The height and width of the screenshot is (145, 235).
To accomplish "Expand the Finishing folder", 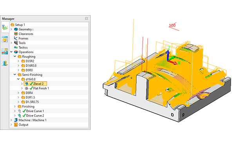I will click(15, 106).
